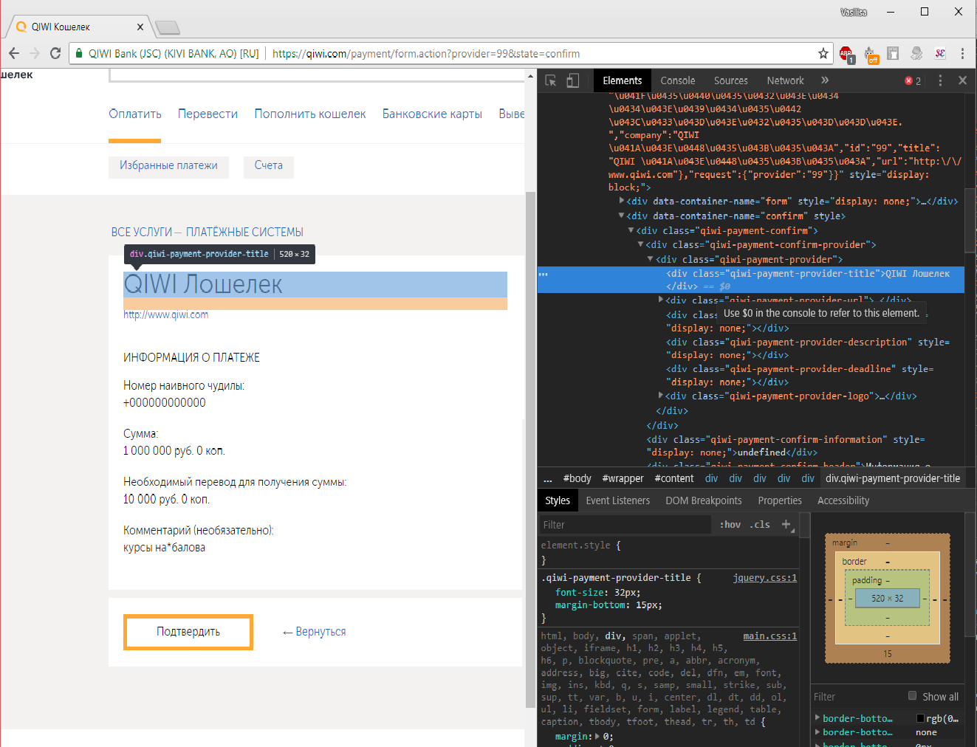
Task: Toggle the device toolbar in DevTools
Action: click(573, 80)
